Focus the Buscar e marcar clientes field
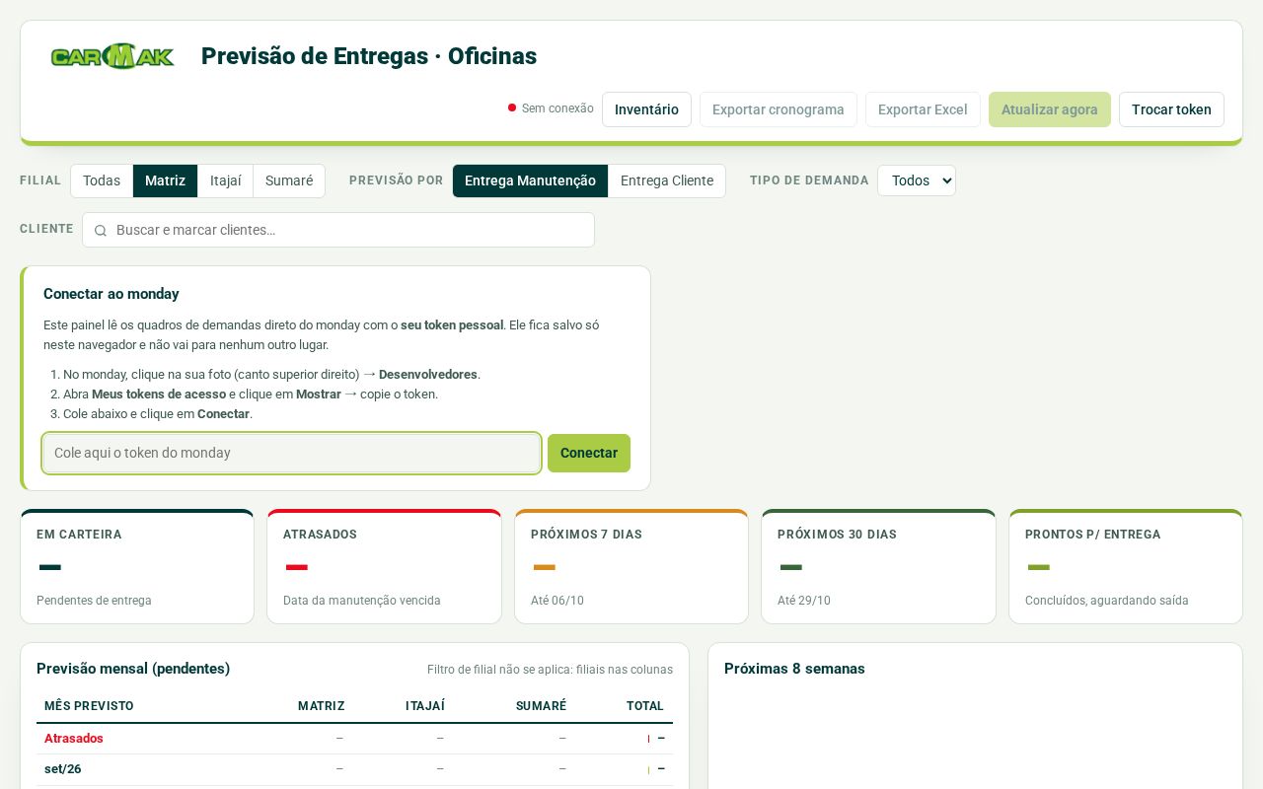 tap(338, 230)
